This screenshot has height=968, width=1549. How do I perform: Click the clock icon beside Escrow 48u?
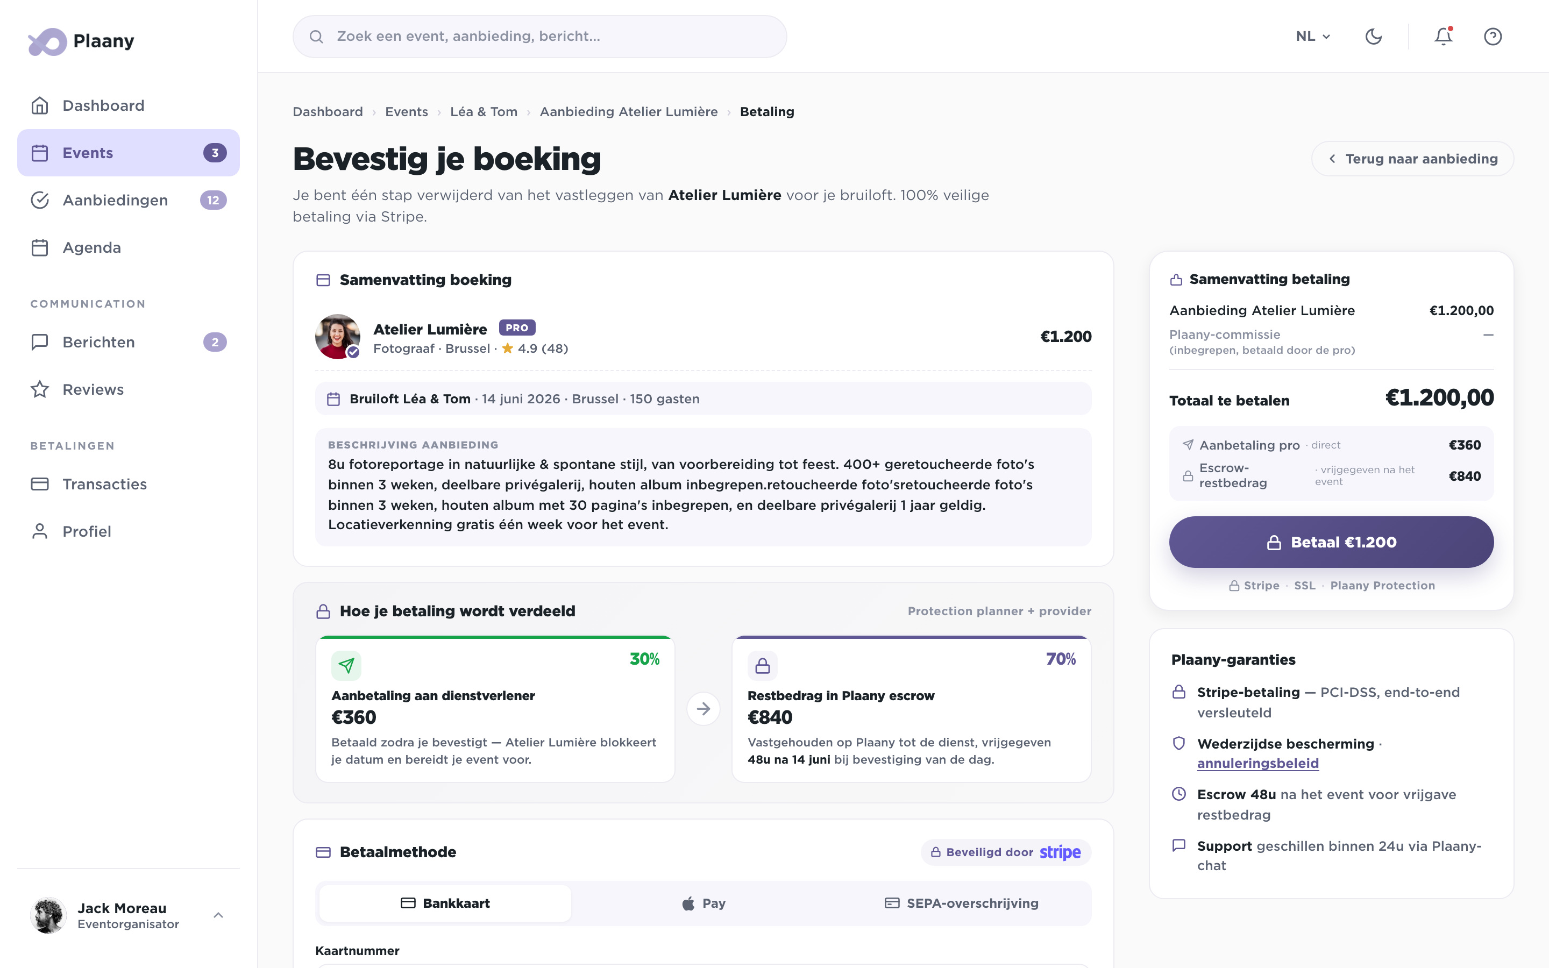coord(1179,794)
